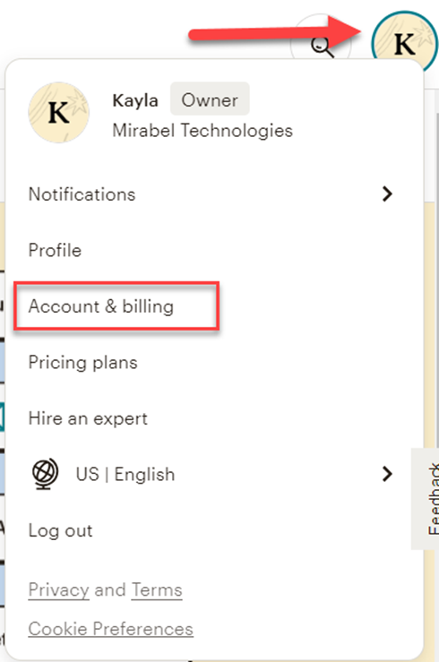Open the Feedback side tab
The width and height of the screenshot is (439, 662).
tap(426, 499)
